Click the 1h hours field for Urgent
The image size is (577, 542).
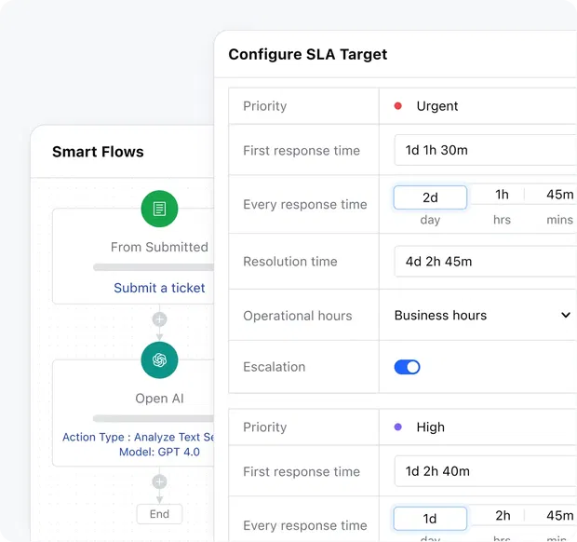[502, 195]
